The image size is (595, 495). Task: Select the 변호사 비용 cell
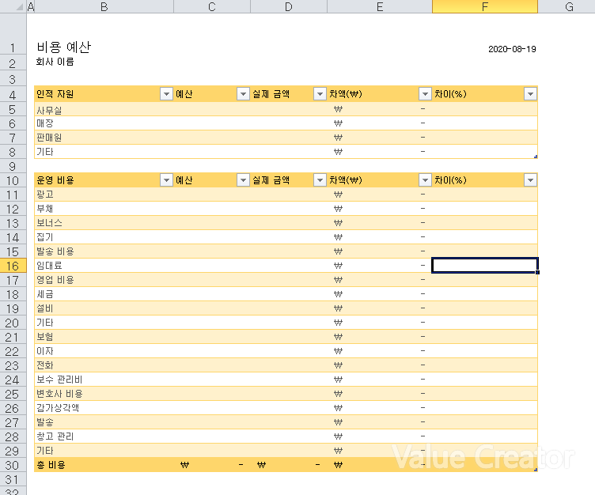[x=104, y=394]
